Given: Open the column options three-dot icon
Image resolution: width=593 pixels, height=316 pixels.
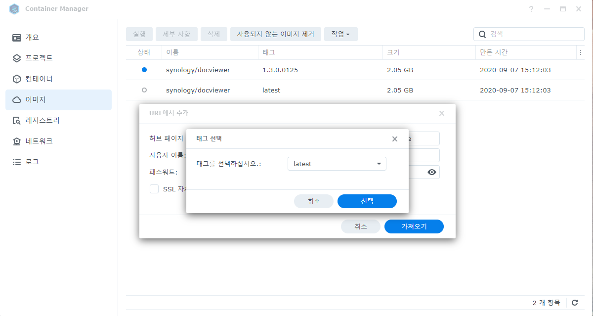Looking at the screenshot, I should coord(580,52).
